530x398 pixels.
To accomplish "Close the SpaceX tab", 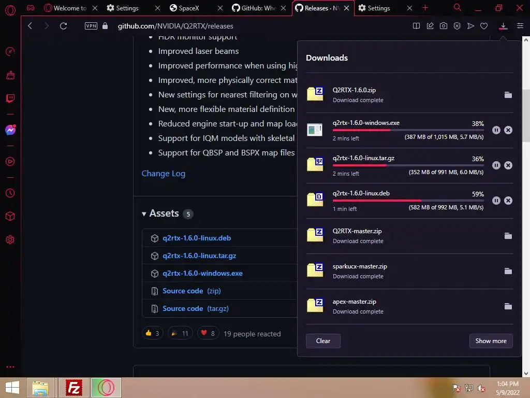I will click(220, 8).
